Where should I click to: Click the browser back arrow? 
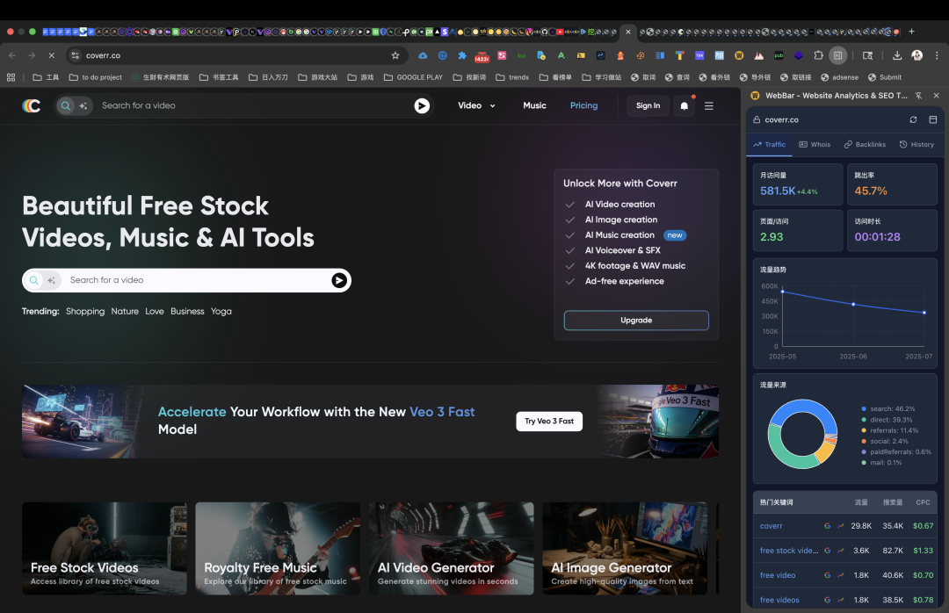pyautogui.click(x=12, y=55)
